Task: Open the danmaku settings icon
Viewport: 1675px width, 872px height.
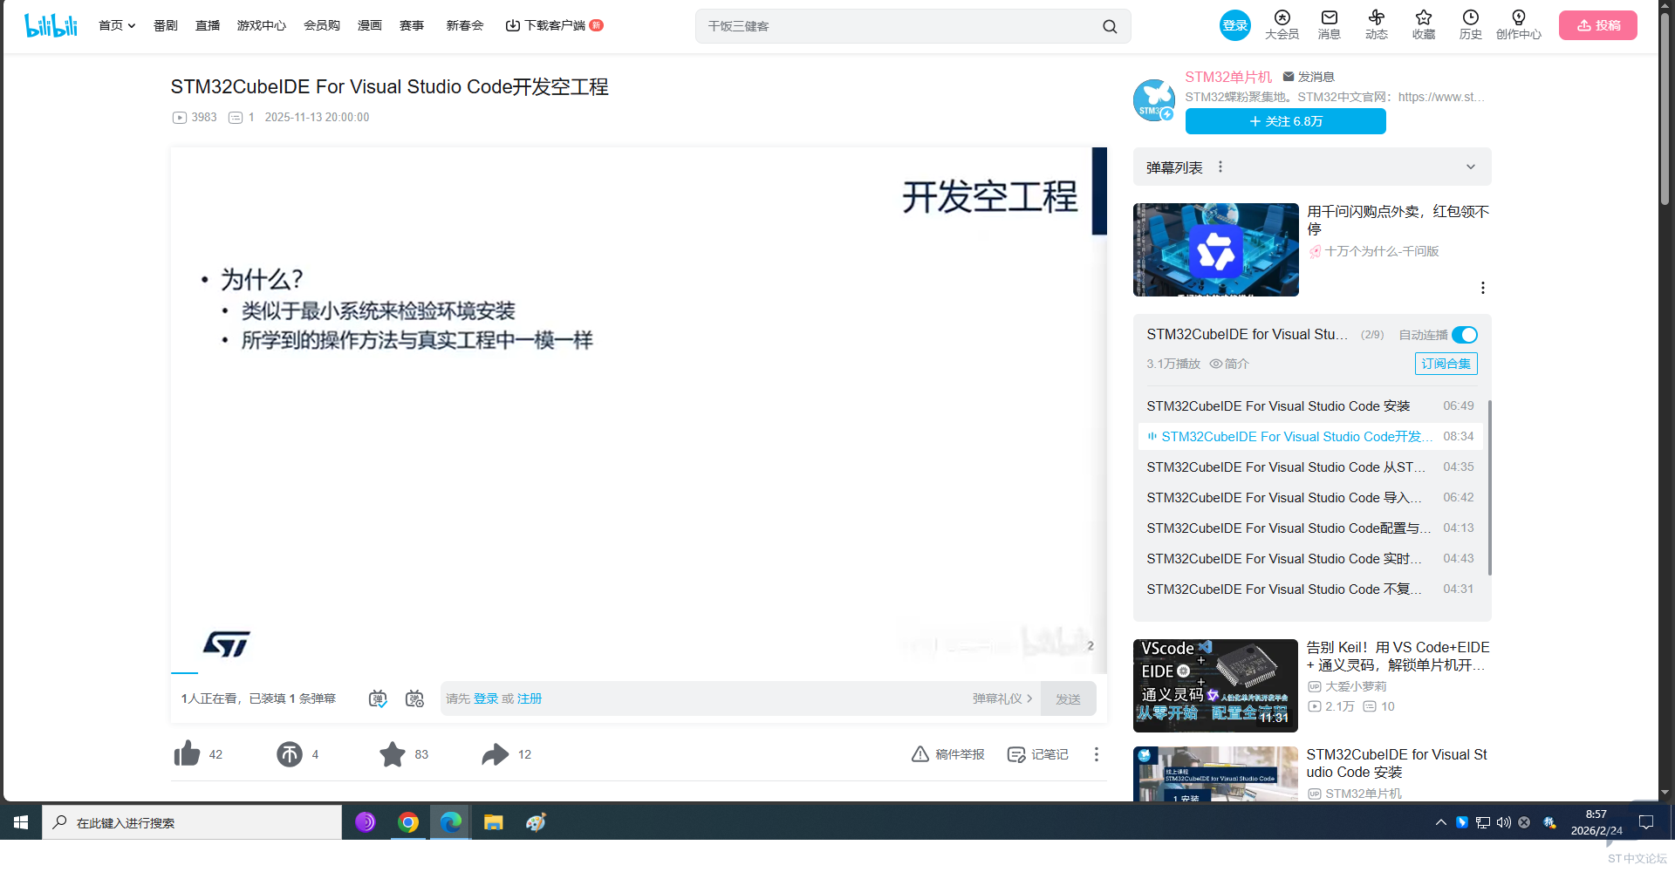Action: point(414,698)
